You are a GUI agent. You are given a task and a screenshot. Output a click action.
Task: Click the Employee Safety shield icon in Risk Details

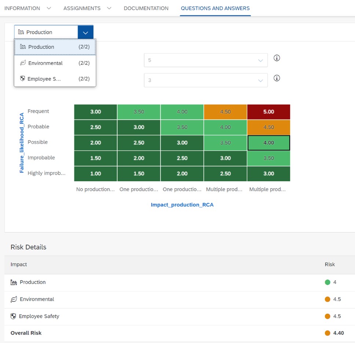14,316
